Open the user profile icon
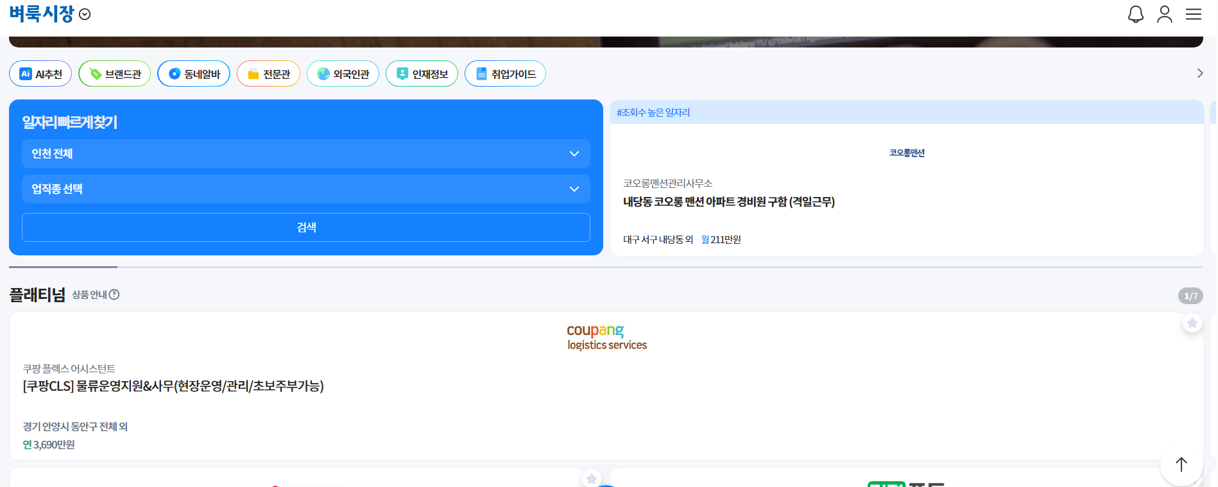This screenshot has height=487, width=1218. [1164, 14]
